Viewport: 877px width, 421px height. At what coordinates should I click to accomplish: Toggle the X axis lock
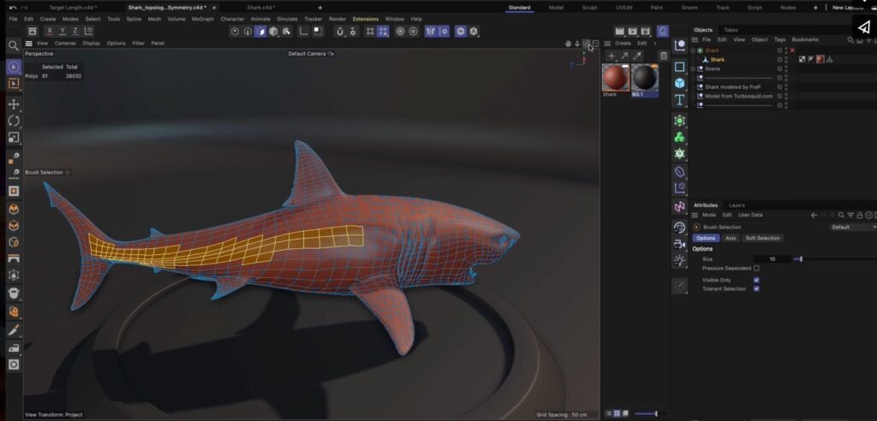[51, 32]
